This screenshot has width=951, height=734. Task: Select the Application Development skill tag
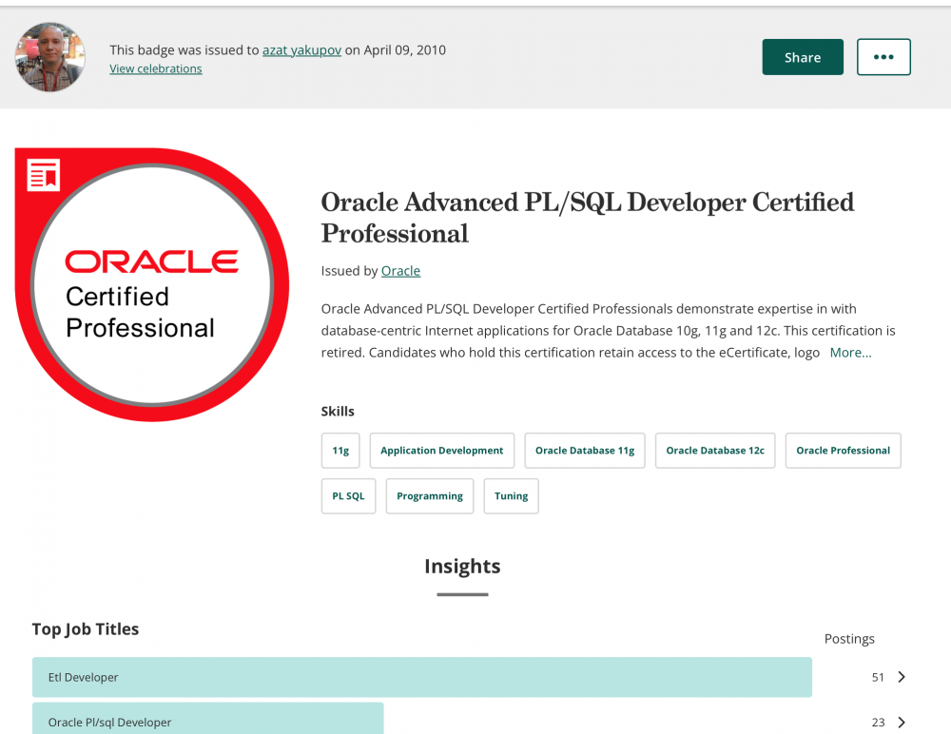[442, 451]
